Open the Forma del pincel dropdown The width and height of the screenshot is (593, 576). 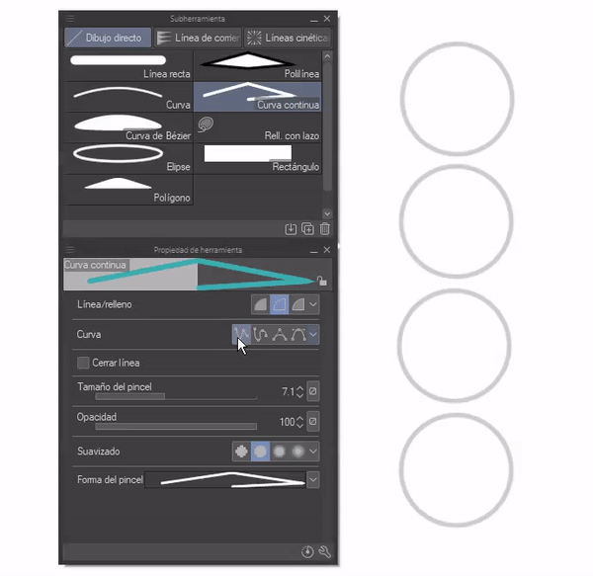pyautogui.click(x=313, y=480)
